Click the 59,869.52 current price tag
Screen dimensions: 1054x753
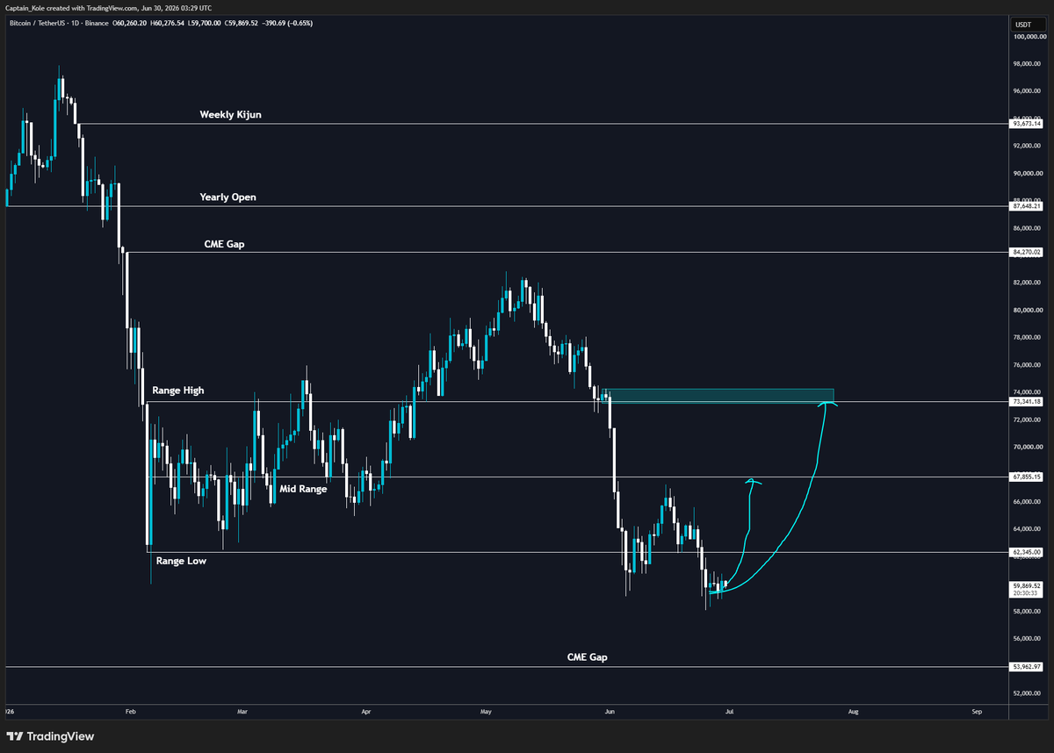1026,585
